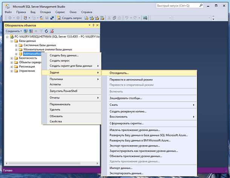This screenshot has height=178, width=230.
Task: Click the Refresh icon in Object Explorer toolbar
Action: [x=46, y=31]
